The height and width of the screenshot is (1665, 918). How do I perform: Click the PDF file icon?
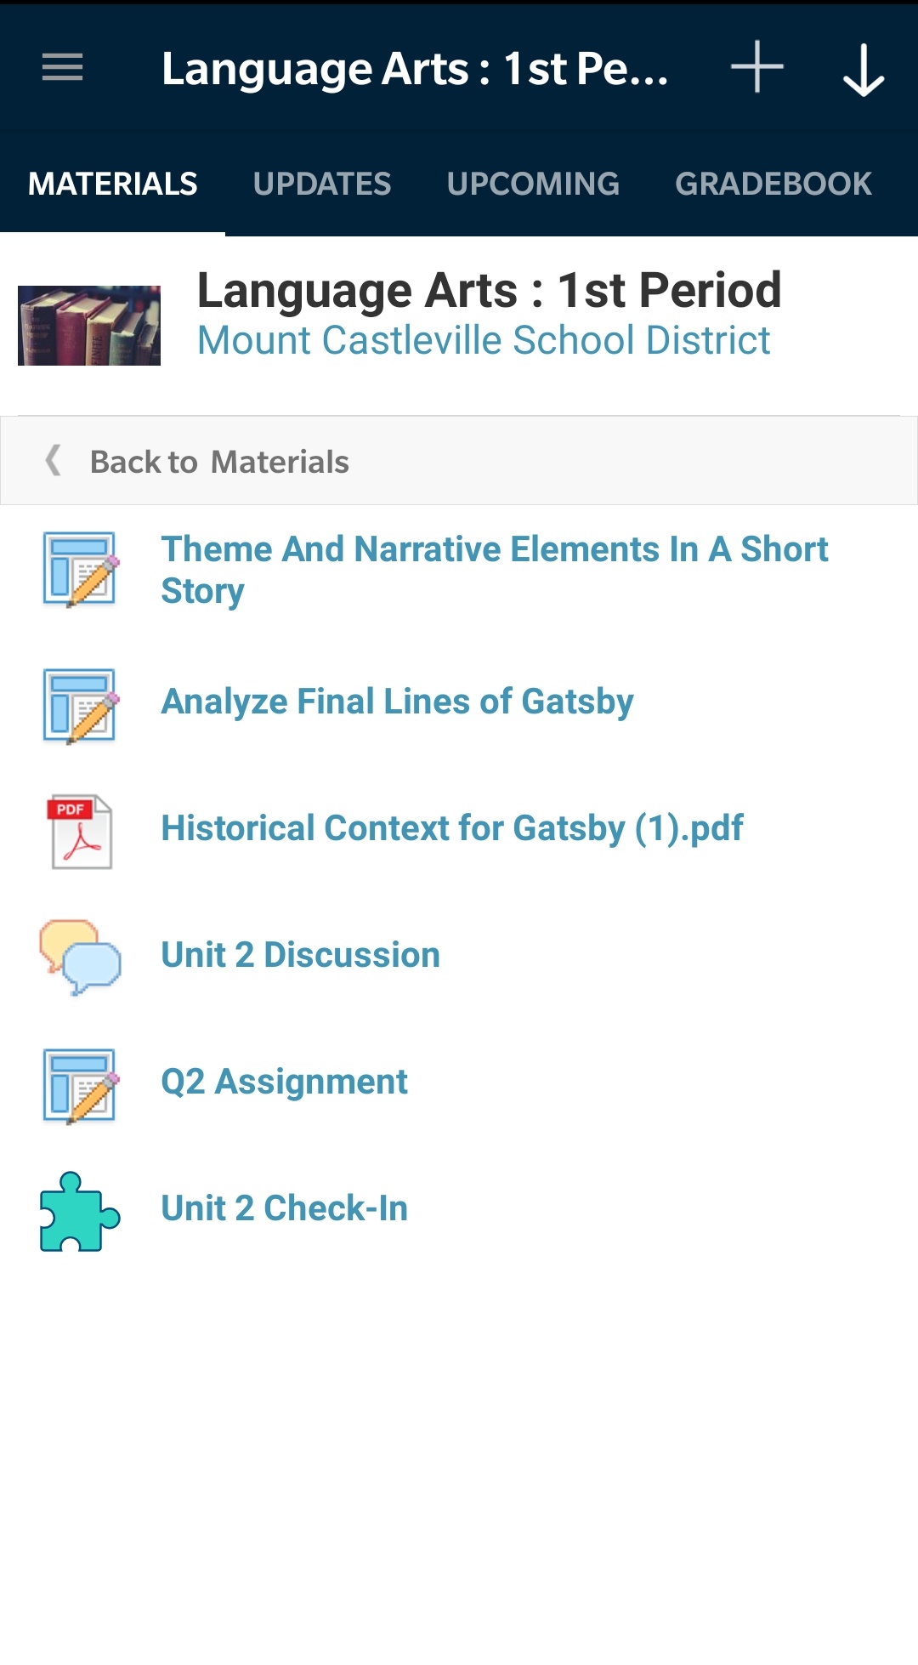81,832
